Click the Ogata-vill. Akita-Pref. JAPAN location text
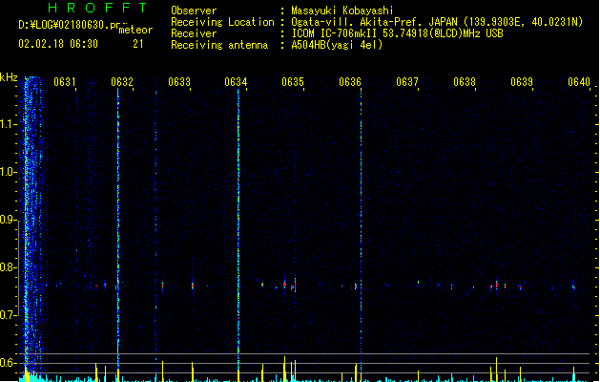The width and height of the screenshot is (600, 382). click(x=437, y=22)
